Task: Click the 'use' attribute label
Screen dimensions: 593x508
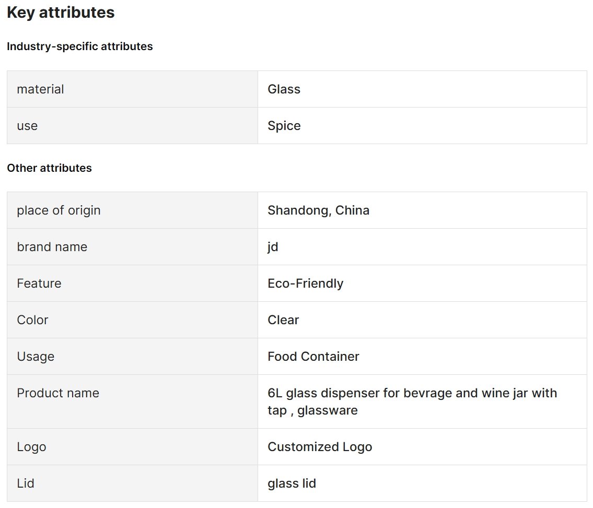Action: 27,126
